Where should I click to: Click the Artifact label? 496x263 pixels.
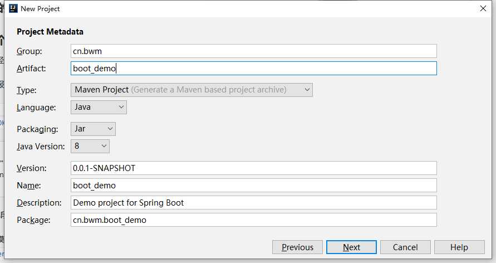(x=31, y=69)
